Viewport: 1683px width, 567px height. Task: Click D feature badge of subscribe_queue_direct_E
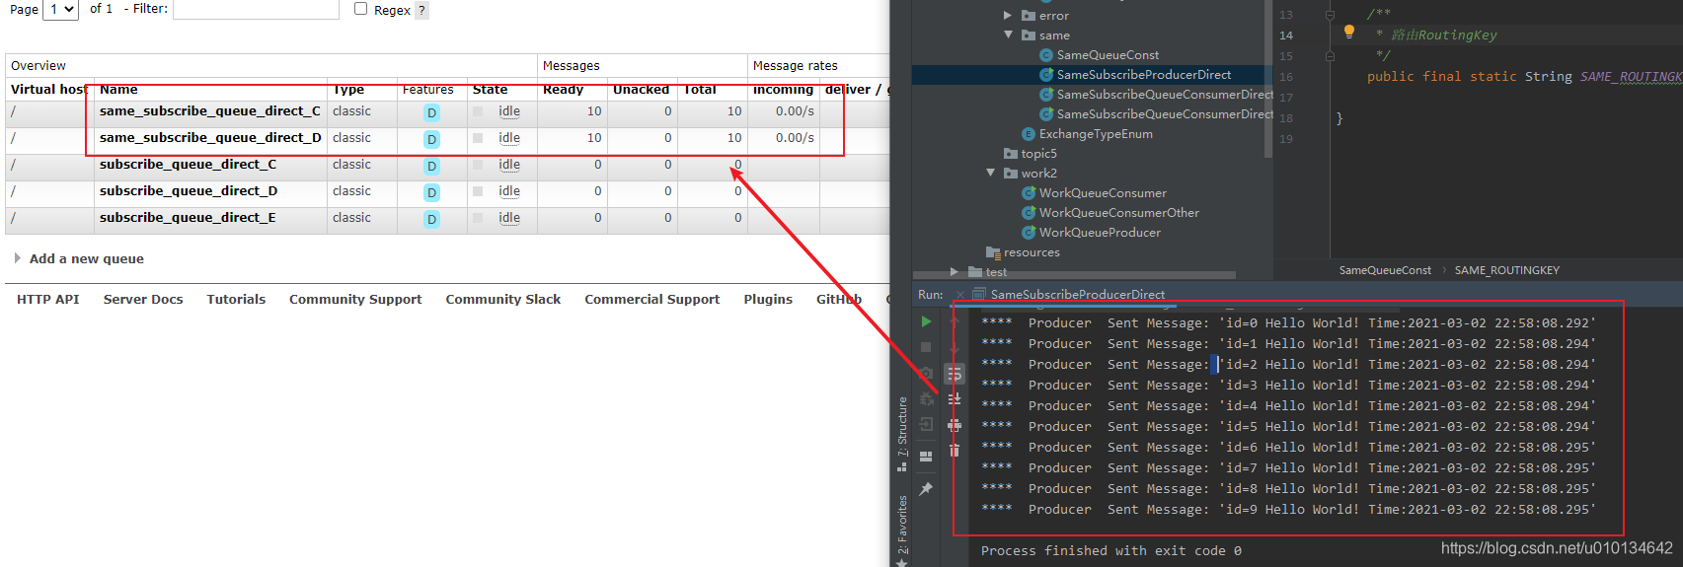[x=431, y=219]
